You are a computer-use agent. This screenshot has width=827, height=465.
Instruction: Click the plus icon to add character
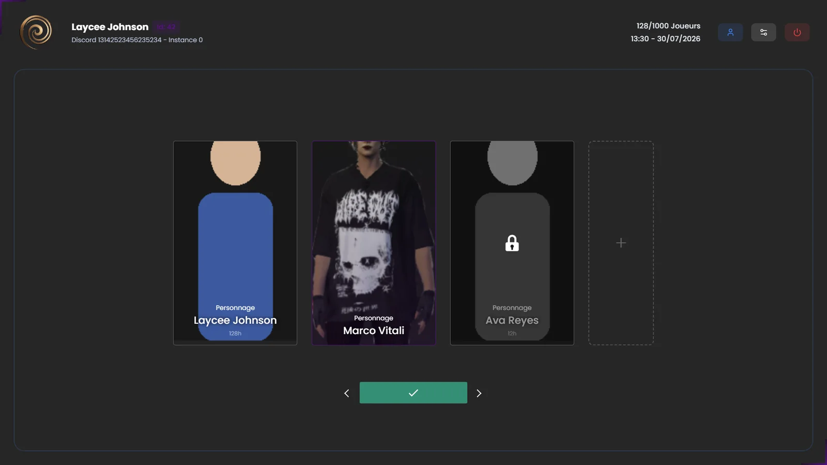[x=621, y=243]
